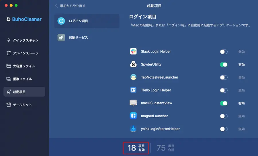Click the Trello Login Helper name
The image size is (258, 156).
[x=156, y=90]
